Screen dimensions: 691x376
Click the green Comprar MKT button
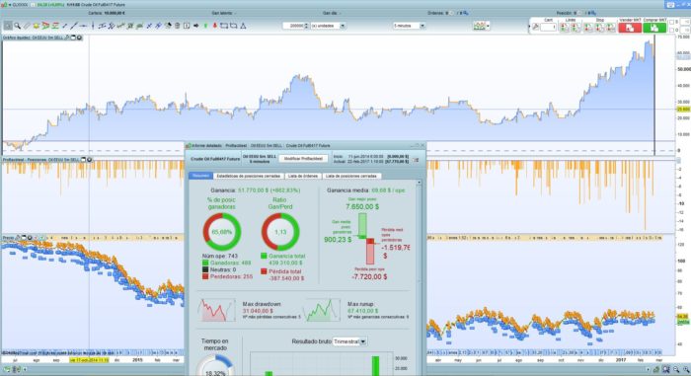point(654,28)
